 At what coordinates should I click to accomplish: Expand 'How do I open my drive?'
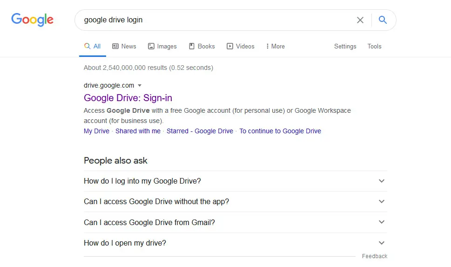tap(236, 243)
